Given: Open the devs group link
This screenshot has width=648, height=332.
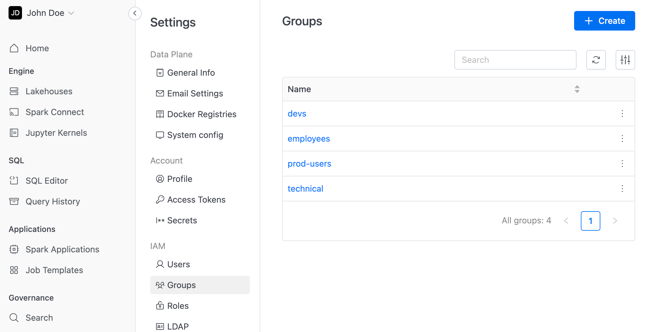Looking at the screenshot, I should [x=297, y=114].
